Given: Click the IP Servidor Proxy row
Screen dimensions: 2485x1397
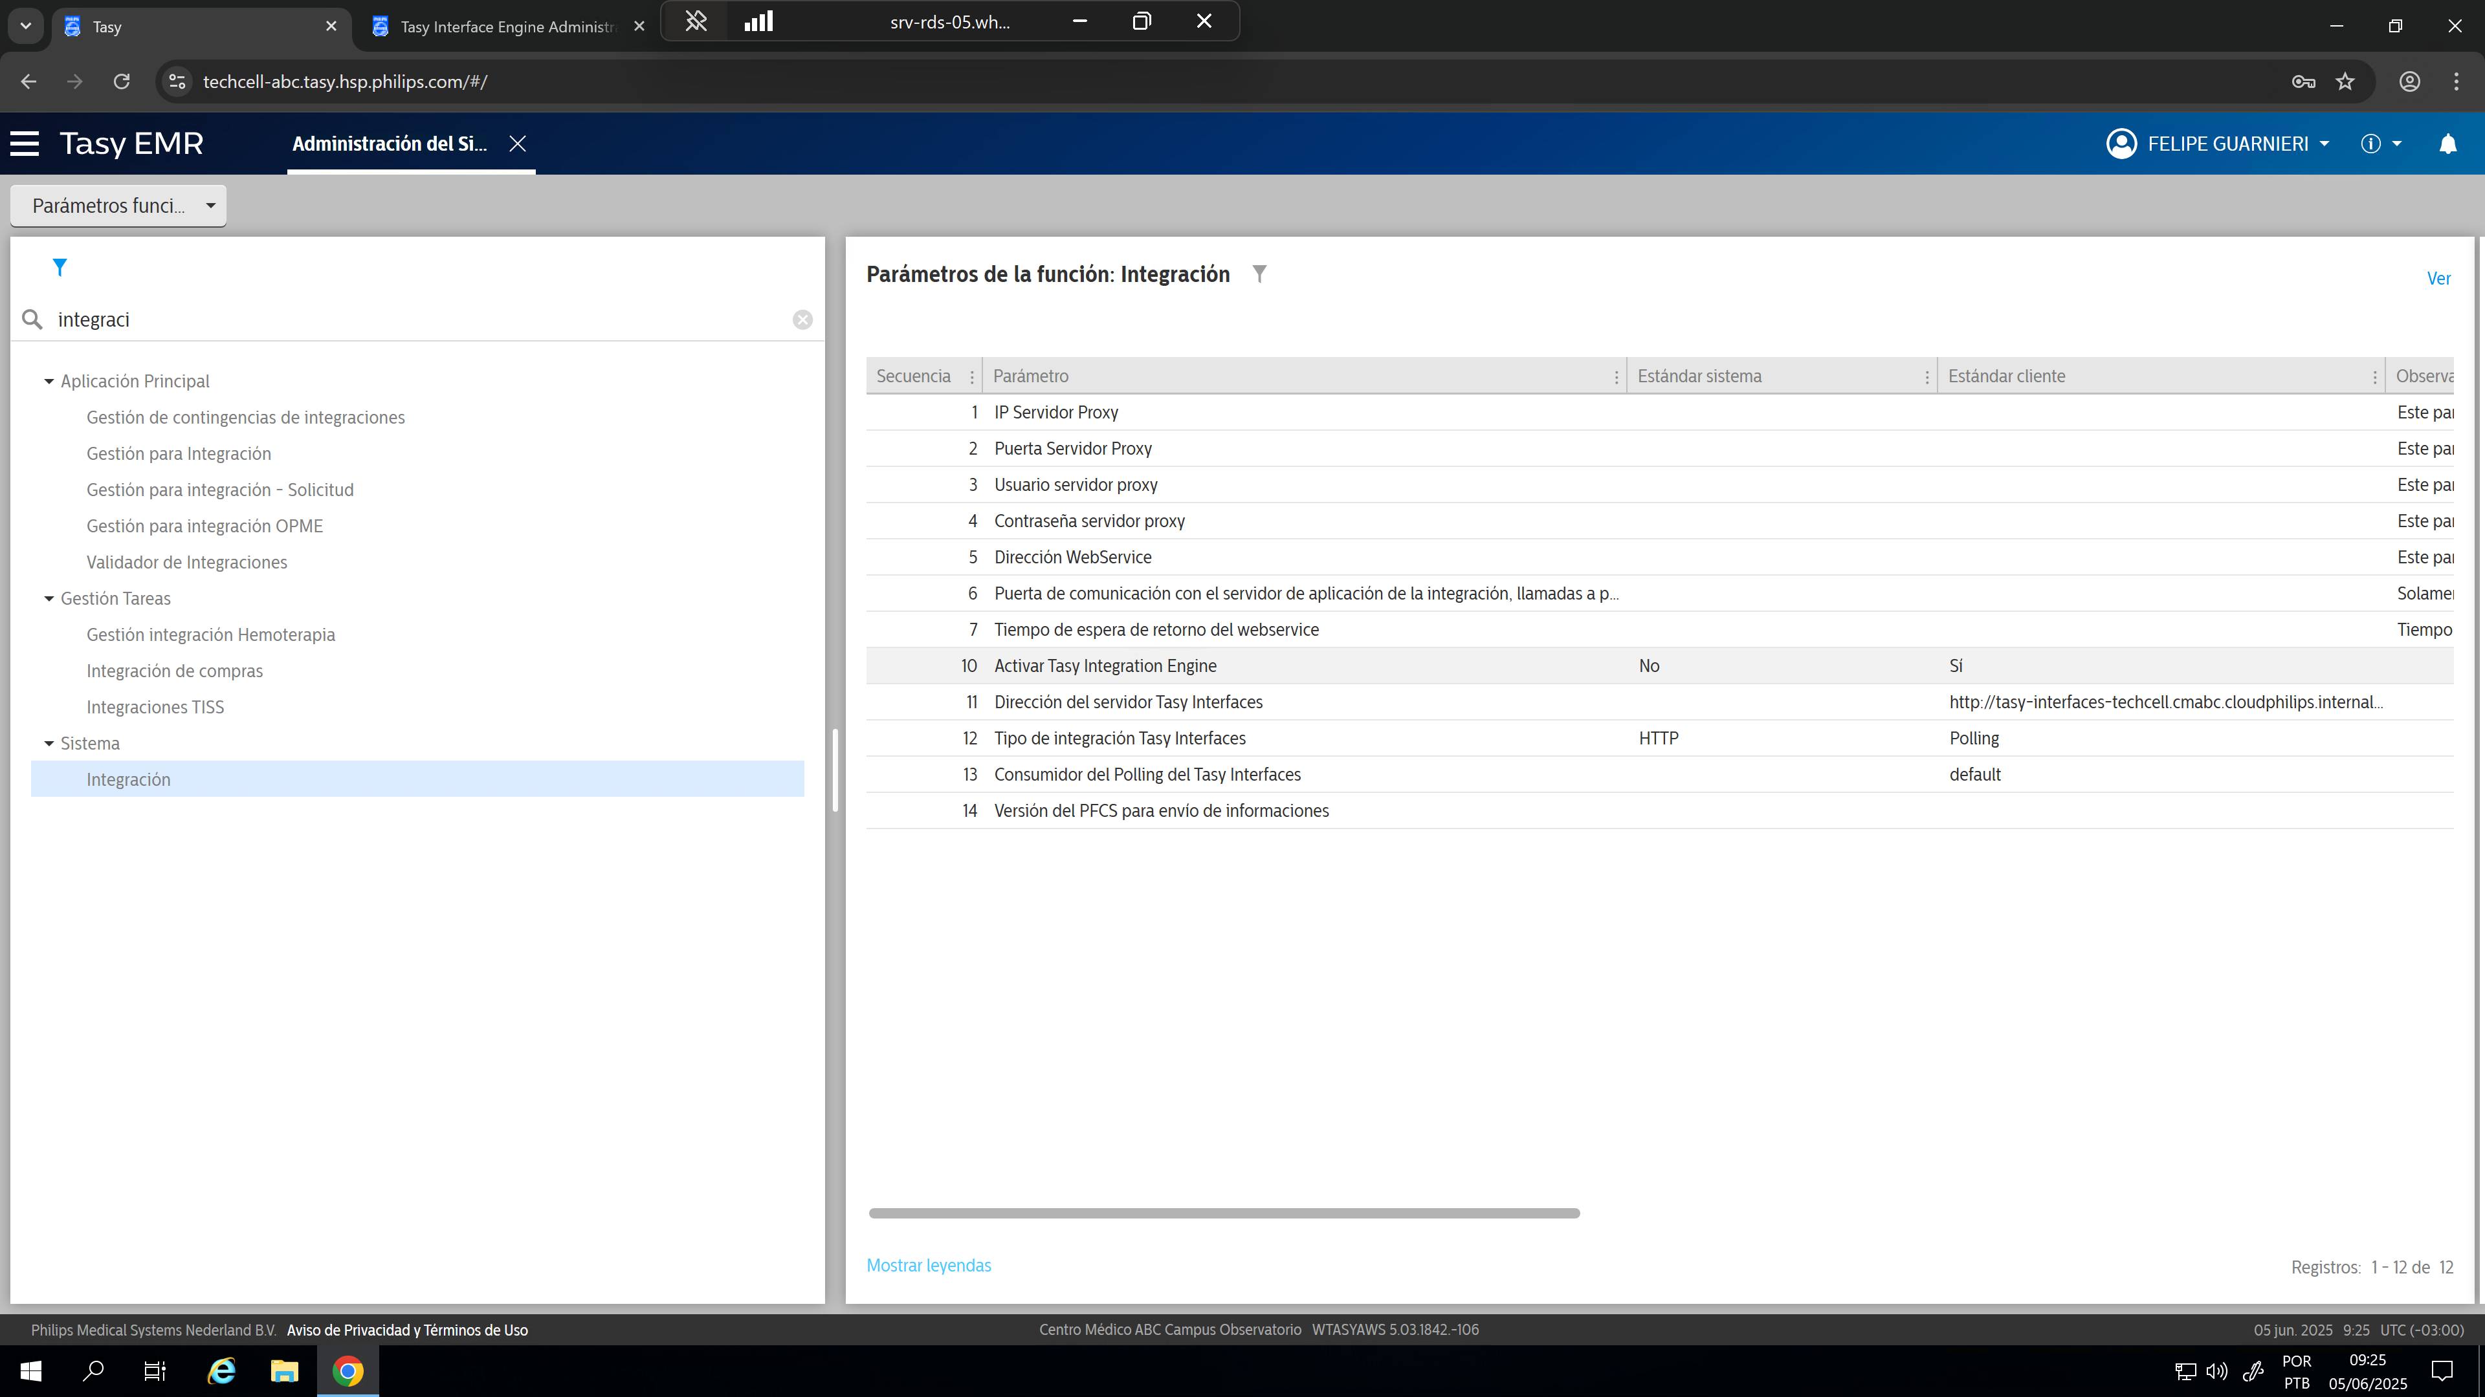Looking at the screenshot, I should 1659,413.
